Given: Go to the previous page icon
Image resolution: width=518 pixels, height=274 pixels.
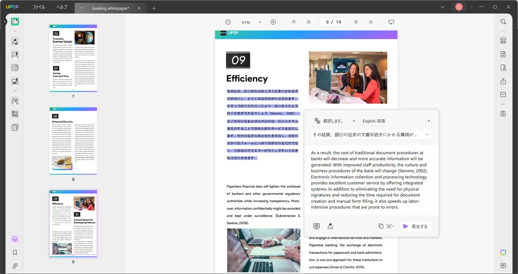Looking at the screenshot, I should tap(309, 22).
